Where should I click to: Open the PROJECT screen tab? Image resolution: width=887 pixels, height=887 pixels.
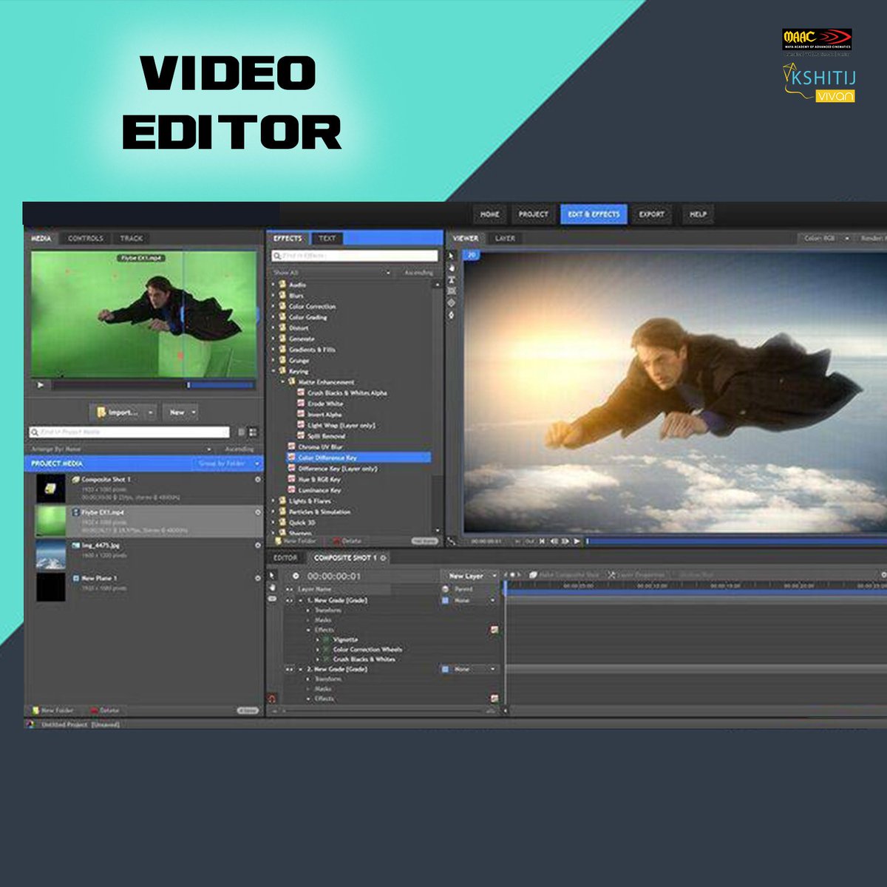(533, 214)
